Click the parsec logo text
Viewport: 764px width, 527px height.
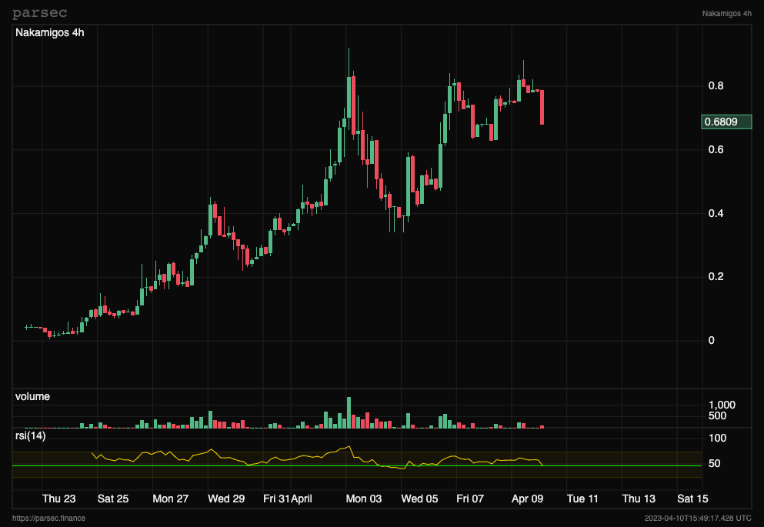pos(39,13)
